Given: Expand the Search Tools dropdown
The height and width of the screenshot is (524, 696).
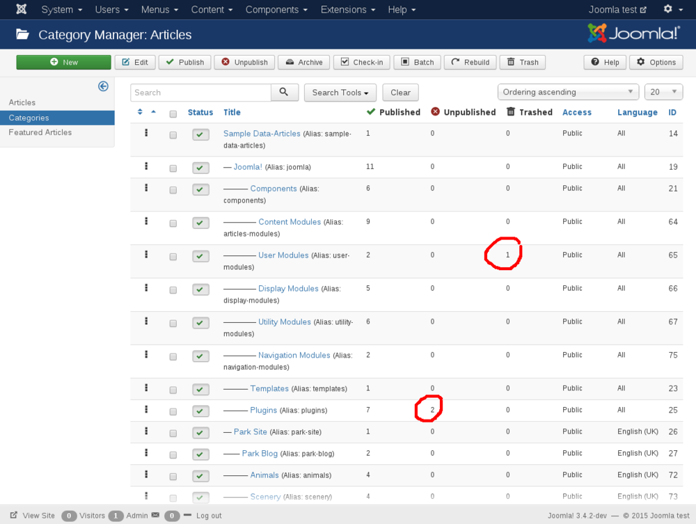Looking at the screenshot, I should point(340,93).
